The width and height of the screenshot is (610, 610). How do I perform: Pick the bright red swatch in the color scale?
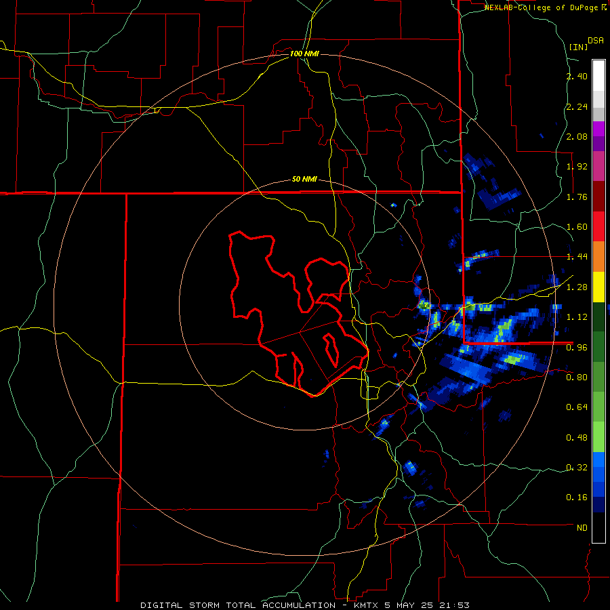pyautogui.click(x=598, y=227)
